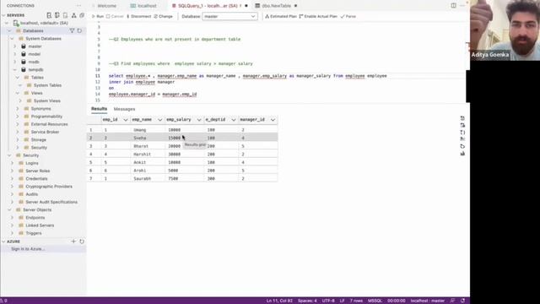This screenshot has width=540, height=304.
Task: Click the New Notebook icon in Servers header
Action: pyautogui.click(x=66, y=15)
